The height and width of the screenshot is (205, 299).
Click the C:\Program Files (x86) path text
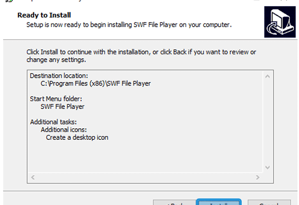click(x=95, y=84)
